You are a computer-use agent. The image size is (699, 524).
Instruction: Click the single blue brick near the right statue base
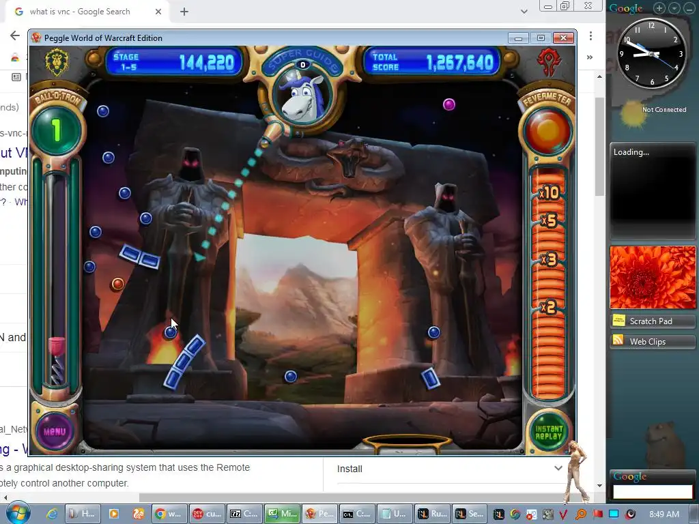point(430,378)
